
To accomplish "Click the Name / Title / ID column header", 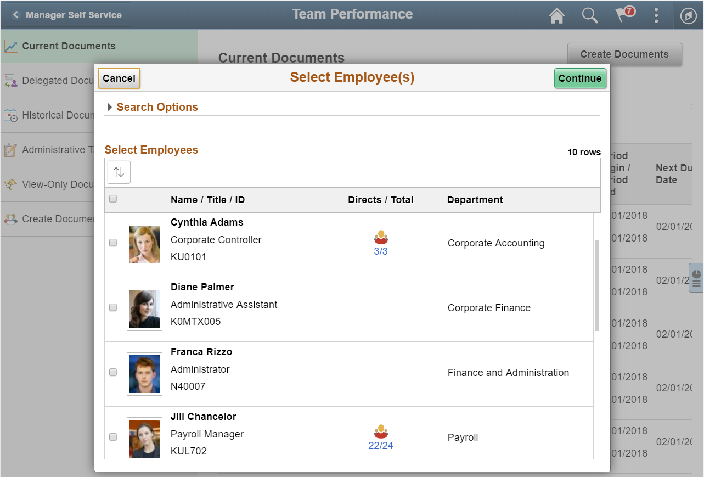I will tap(207, 200).
